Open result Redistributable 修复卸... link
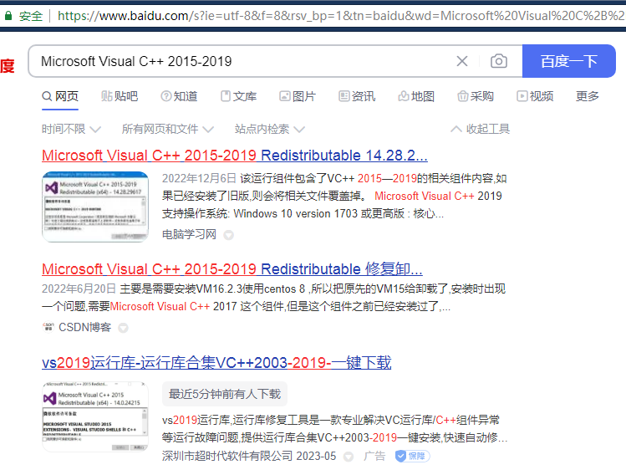626x475 pixels. (x=232, y=269)
